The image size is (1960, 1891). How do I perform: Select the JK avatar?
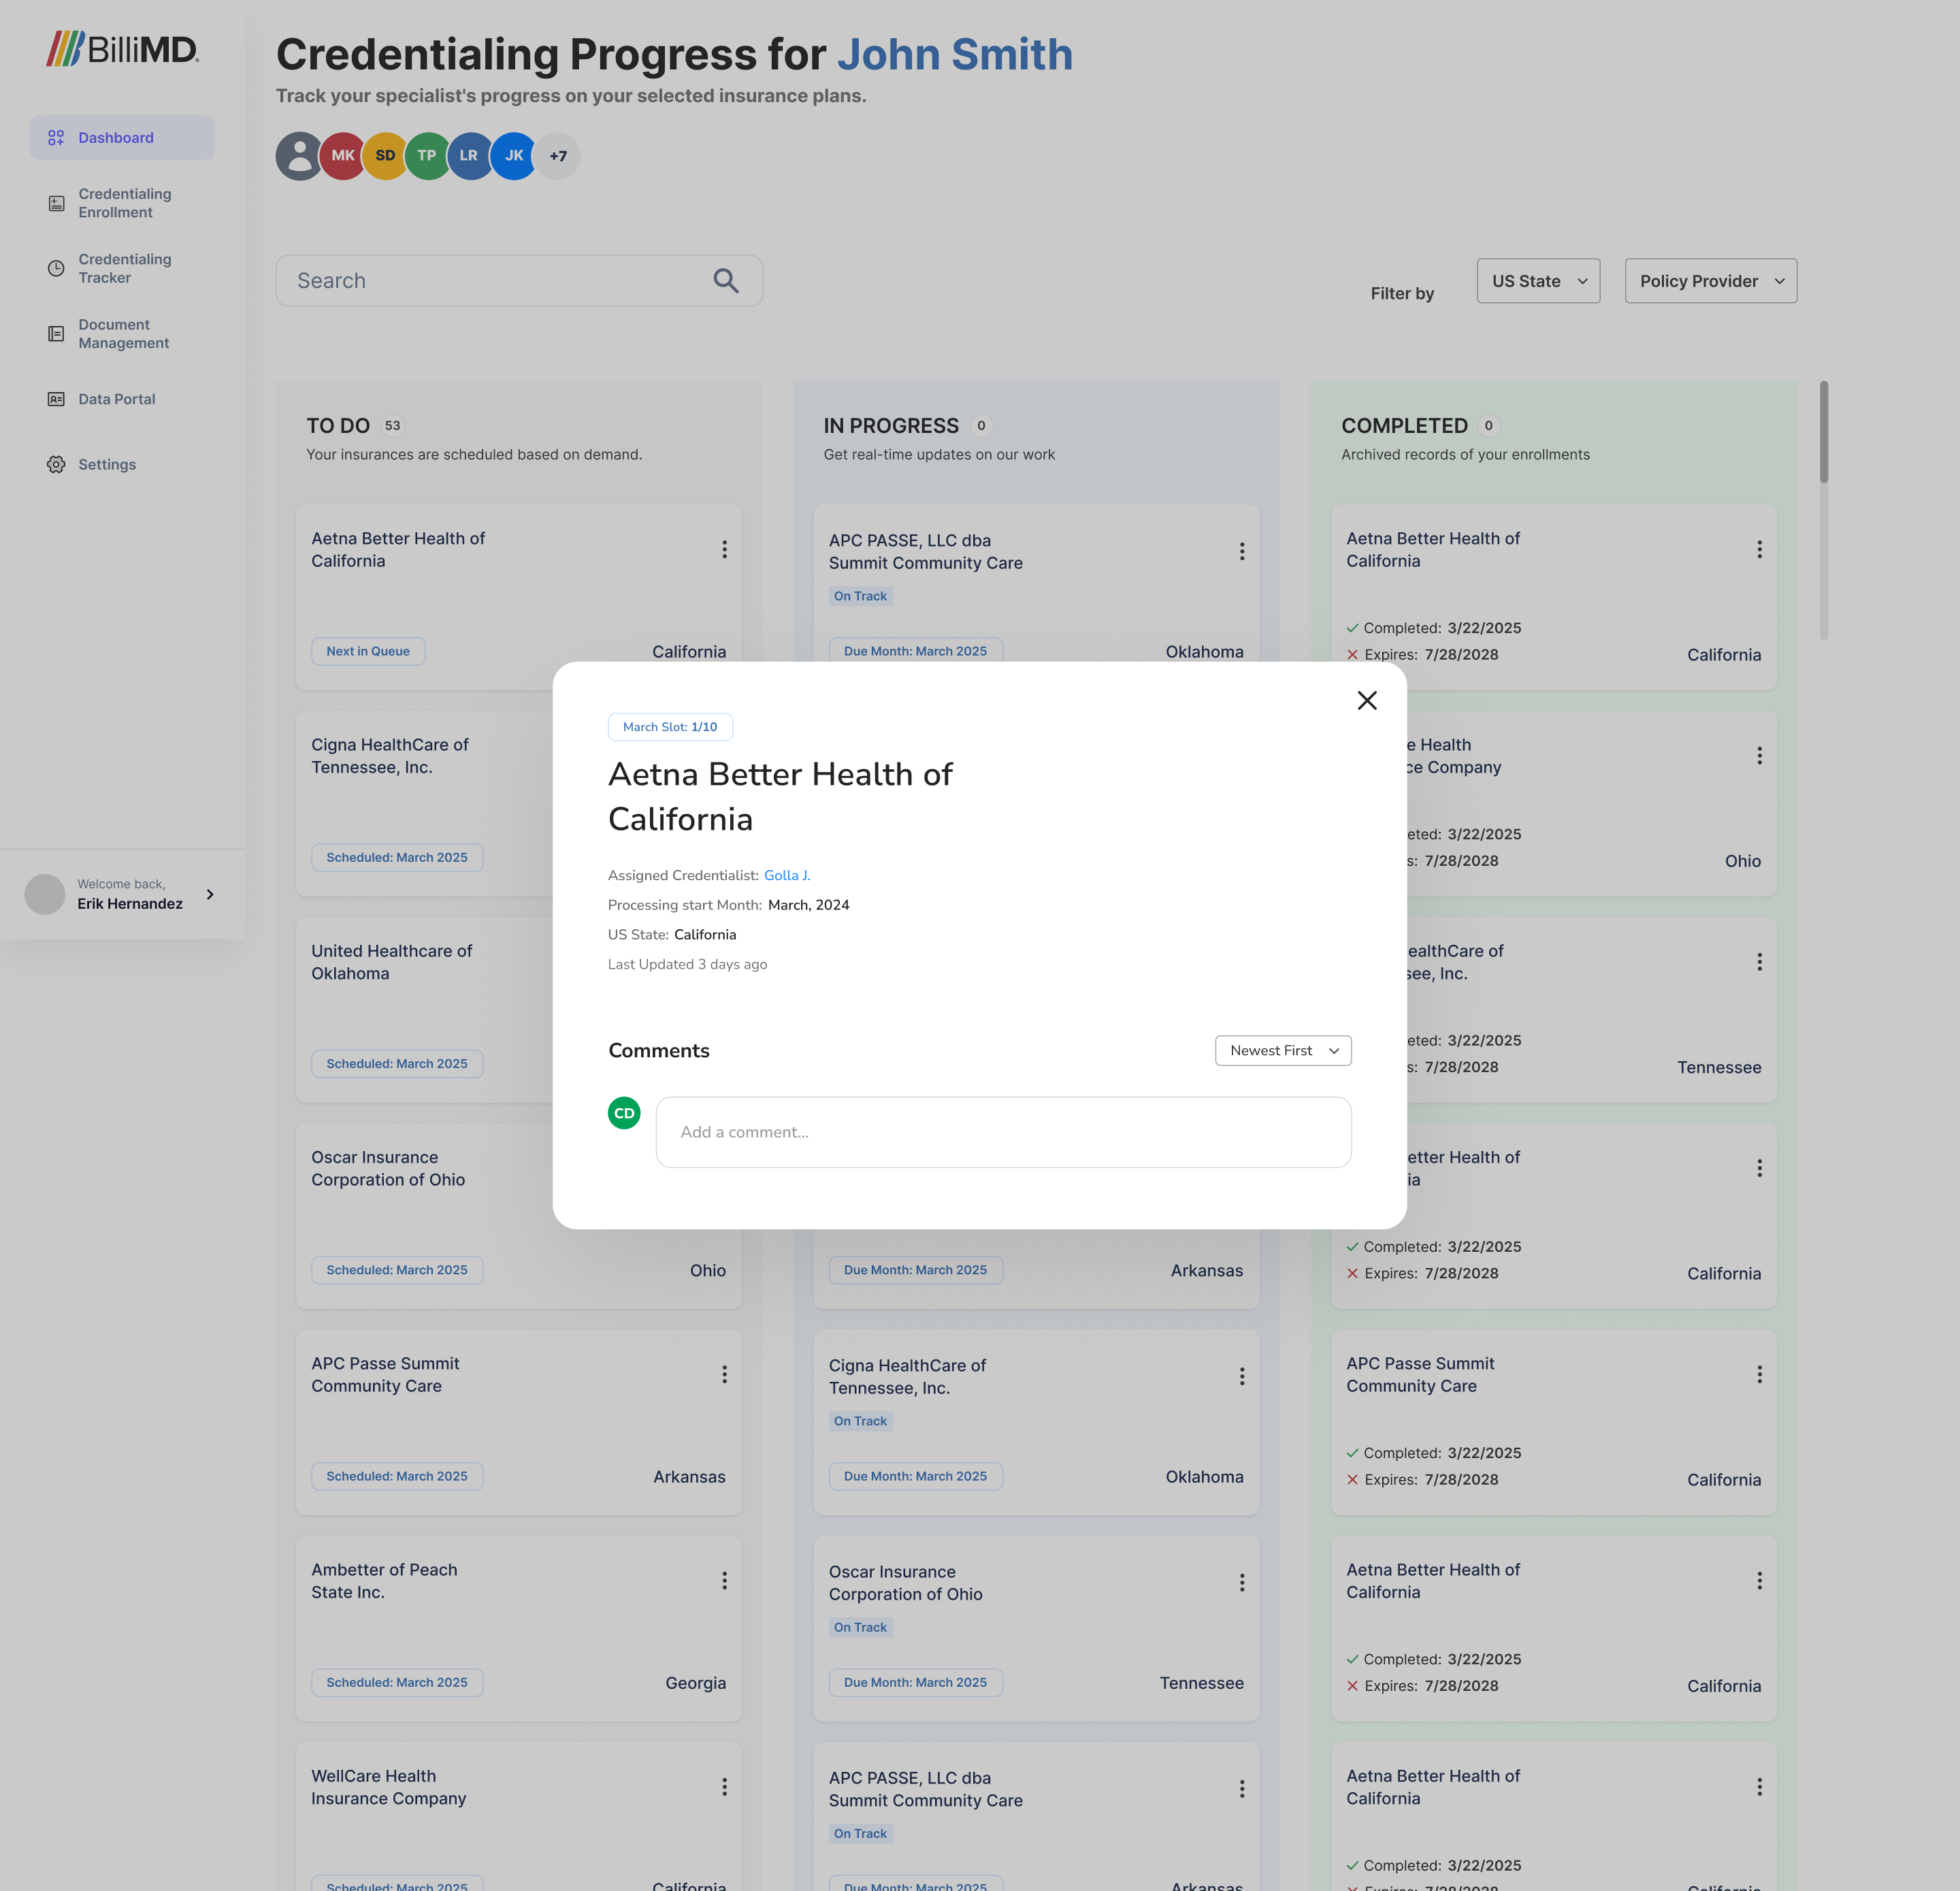click(514, 156)
